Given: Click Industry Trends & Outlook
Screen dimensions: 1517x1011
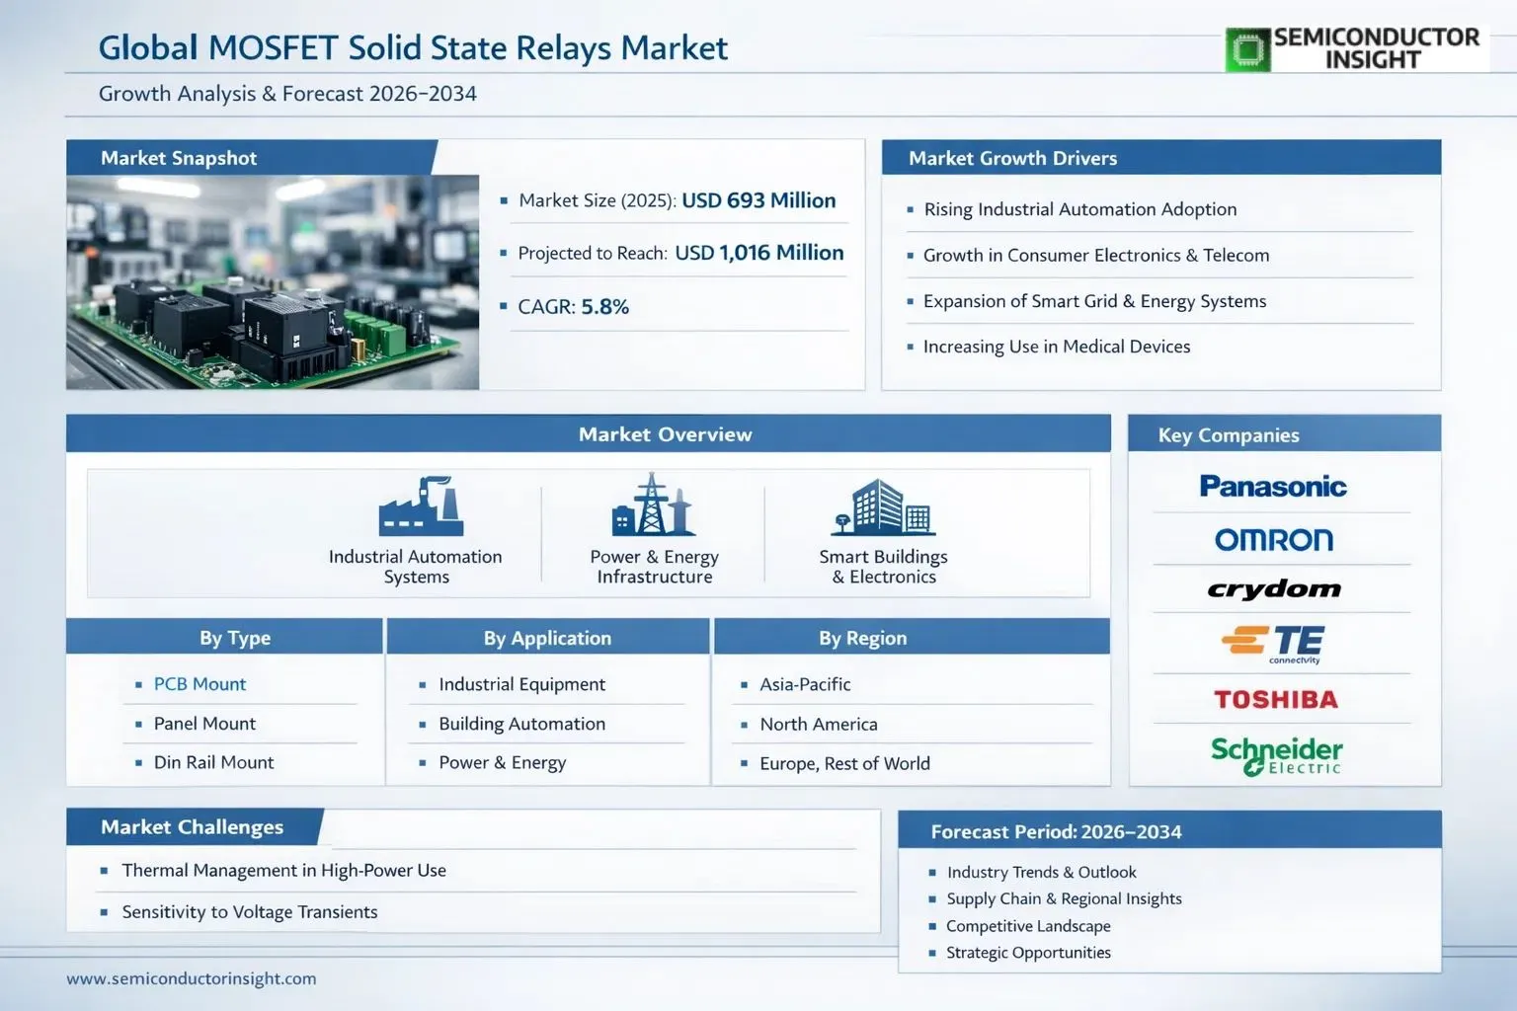Looking at the screenshot, I should tap(1041, 872).
